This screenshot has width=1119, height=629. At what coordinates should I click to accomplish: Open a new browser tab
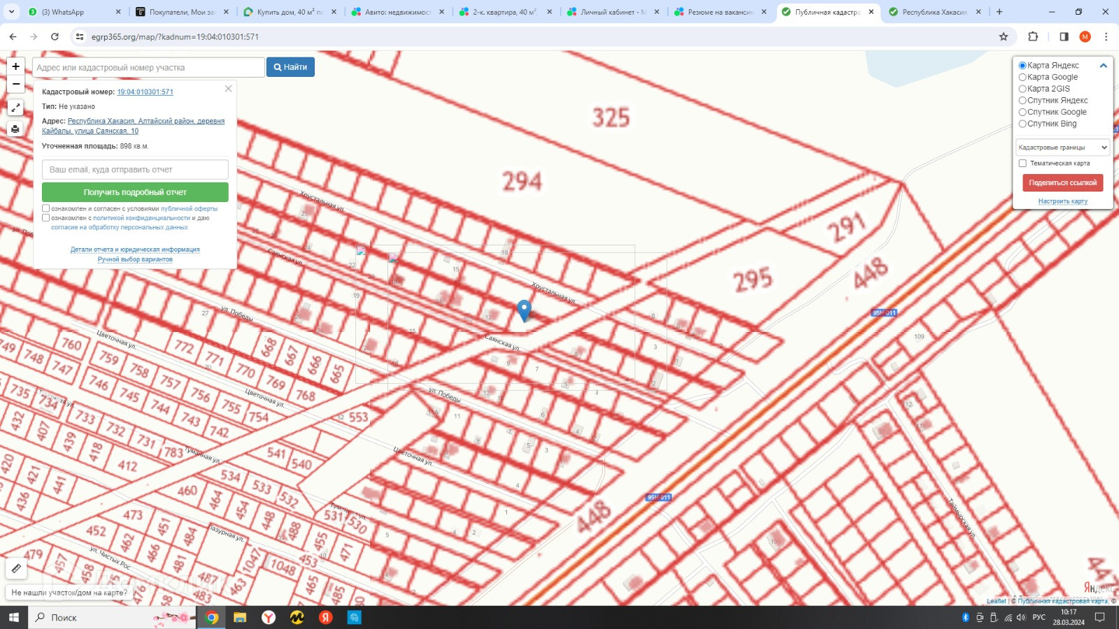(x=999, y=12)
